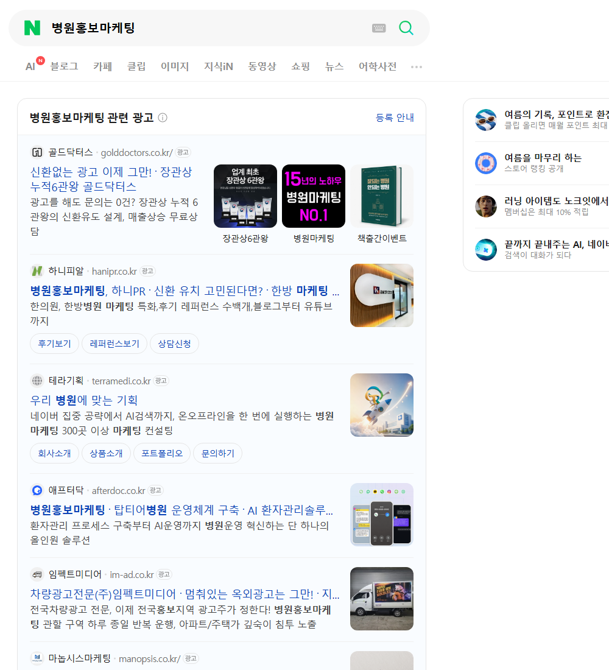Open the 애프터닥 phone app thumbnail

pos(382,515)
